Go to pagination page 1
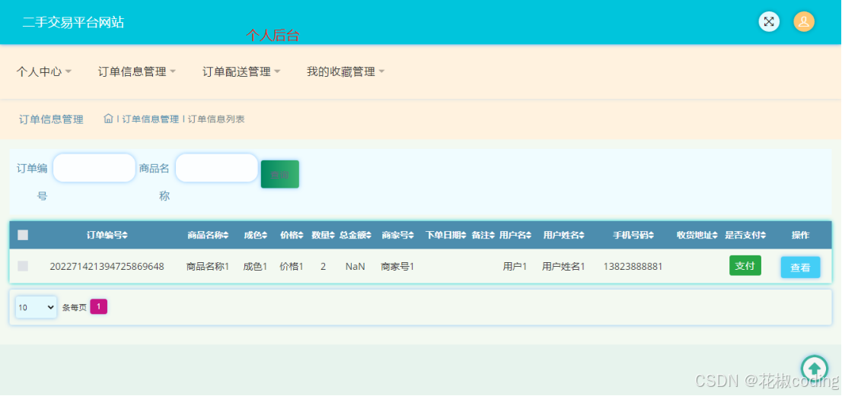Viewport: 842px width, 396px height. (99, 306)
